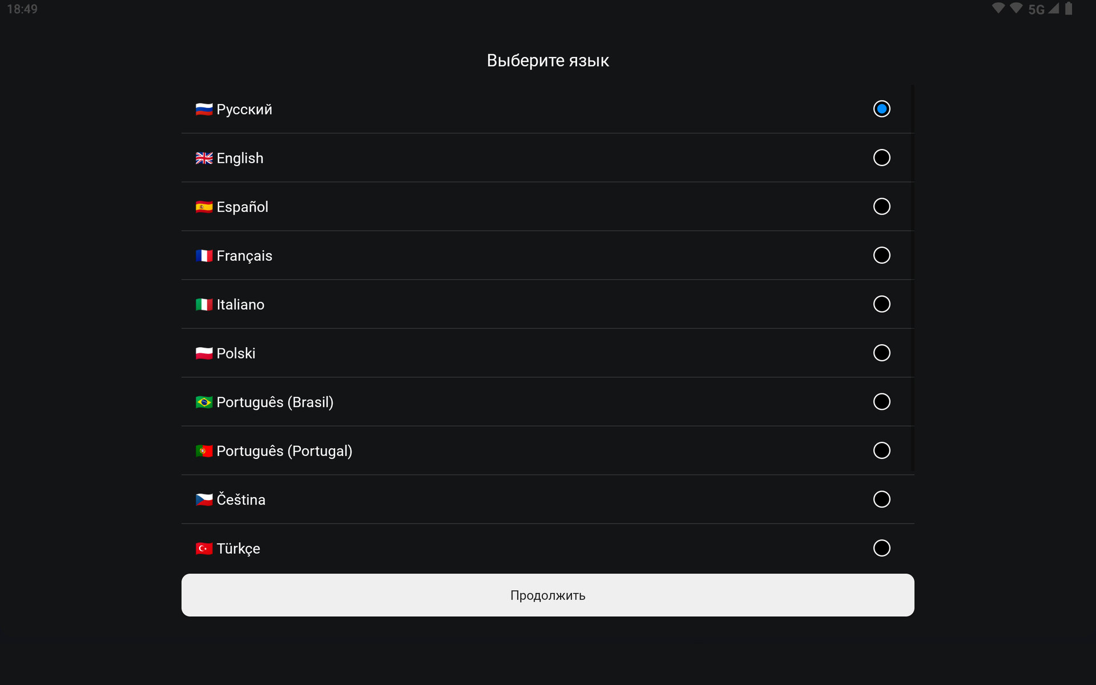Choose the Español radio button
Screen dimensions: 1096x685
tap(881, 207)
